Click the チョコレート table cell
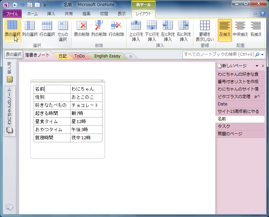Viewport: 269px width, 217px height. (x=86, y=105)
